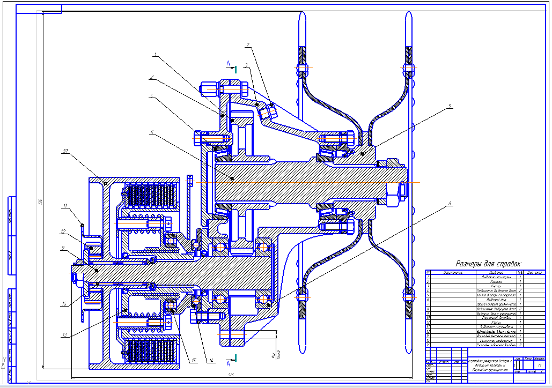Click the 579 horizontal dimension text
This screenshot has width=552, height=388.
231,374
